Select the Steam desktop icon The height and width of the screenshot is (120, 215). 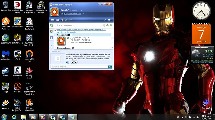pyautogui.click(x=6, y=71)
